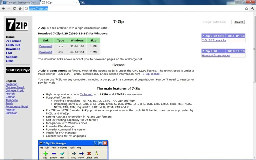Switch language to Russian

point(10,110)
